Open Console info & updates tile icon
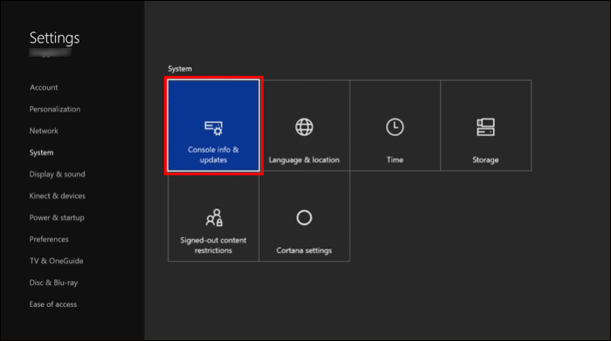 click(x=214, y=127)
